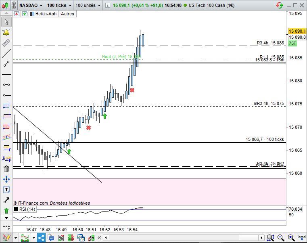The width and height of the screenshot is (307, 243).
Task: Open the NASDAQ instrument dropdown
Action: pos(31,5)
